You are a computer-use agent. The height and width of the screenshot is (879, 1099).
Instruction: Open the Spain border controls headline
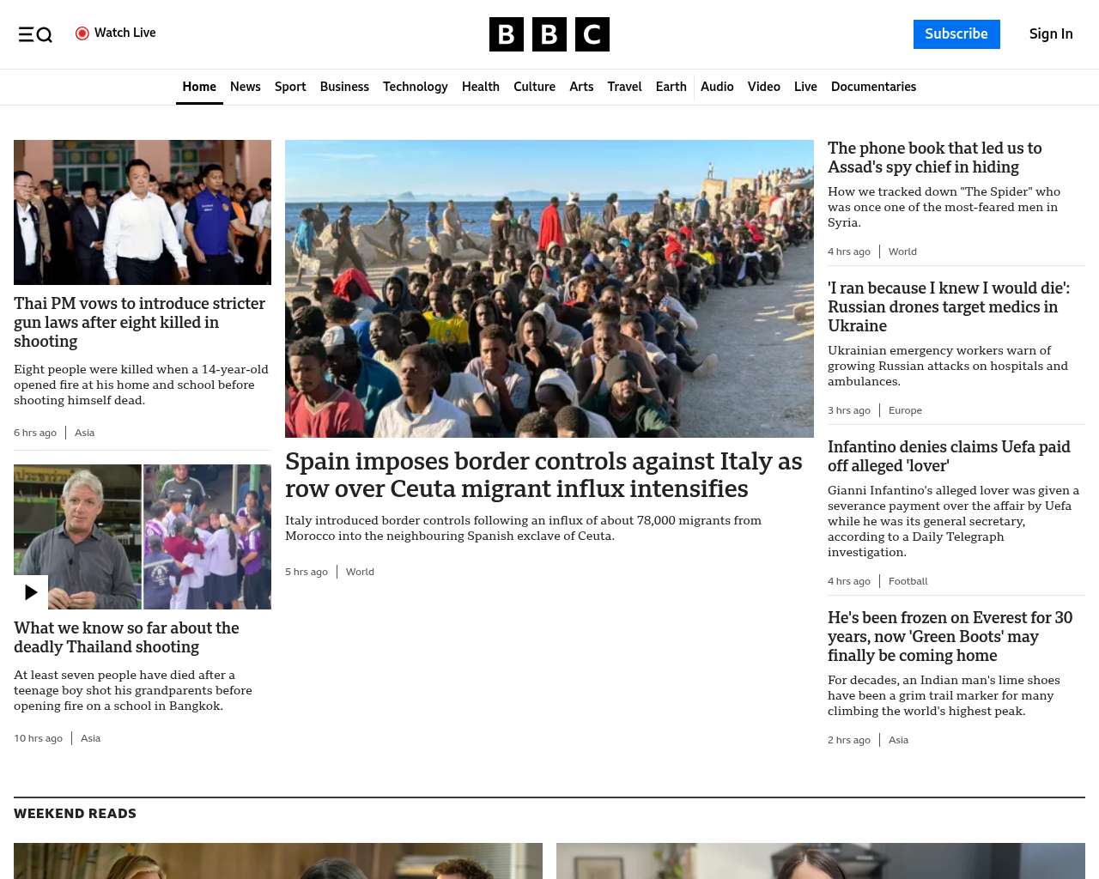tap(543, 475)
